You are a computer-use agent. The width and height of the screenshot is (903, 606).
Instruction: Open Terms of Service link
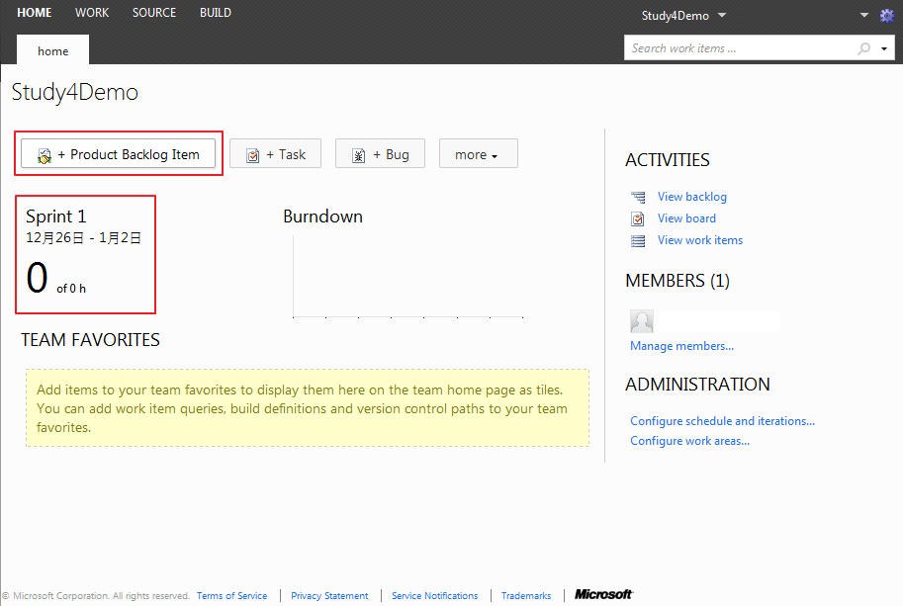231,596
